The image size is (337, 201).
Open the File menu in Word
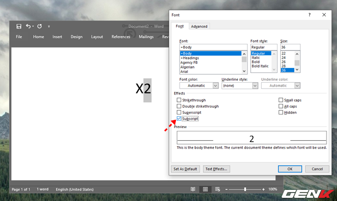click(19, 37)
